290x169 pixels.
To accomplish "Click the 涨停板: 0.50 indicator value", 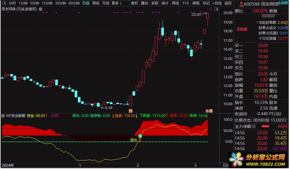I will tap(100, 116).
